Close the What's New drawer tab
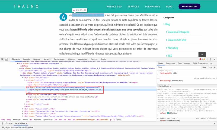 click(x=27, y=124)
